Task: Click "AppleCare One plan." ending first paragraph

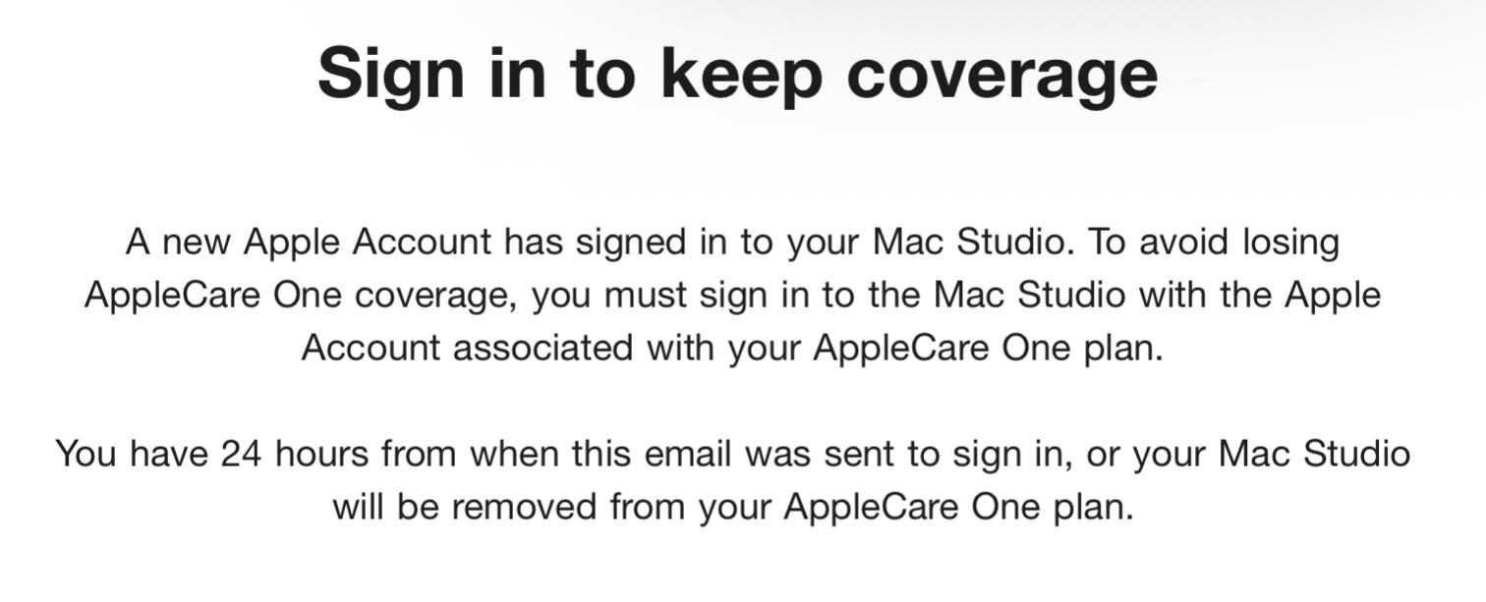Action: coord(988,348)
